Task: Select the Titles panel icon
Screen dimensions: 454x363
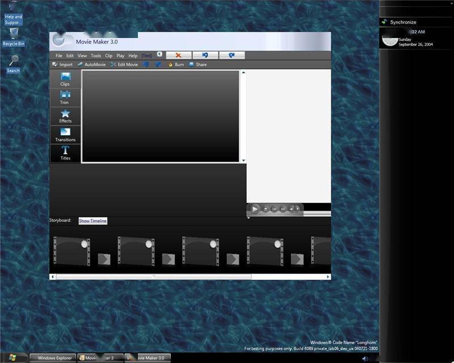Action: tap(65, 154)
